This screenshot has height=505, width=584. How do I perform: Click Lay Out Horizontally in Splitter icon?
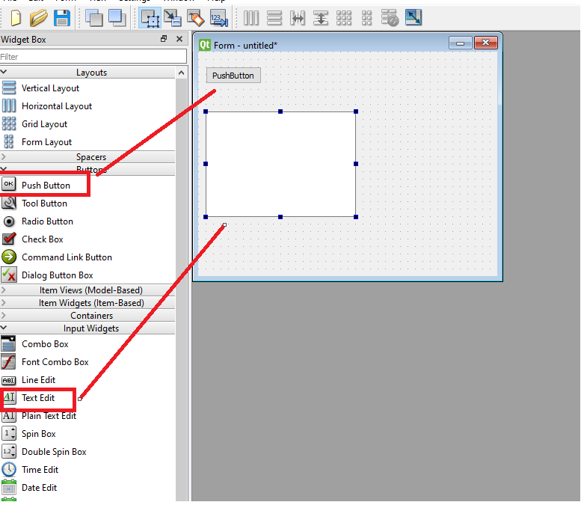pos(297,18)
